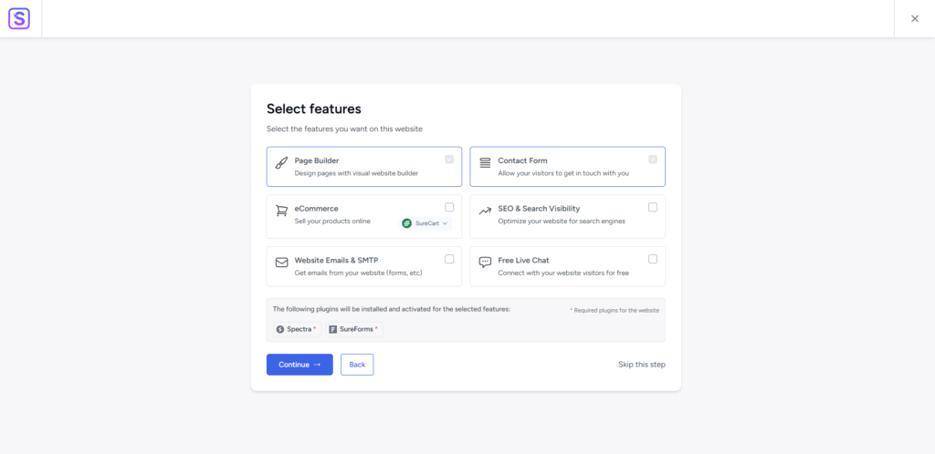Click the Free Live Chat bubble icon

pyautogui.click(x=485, y=263)
